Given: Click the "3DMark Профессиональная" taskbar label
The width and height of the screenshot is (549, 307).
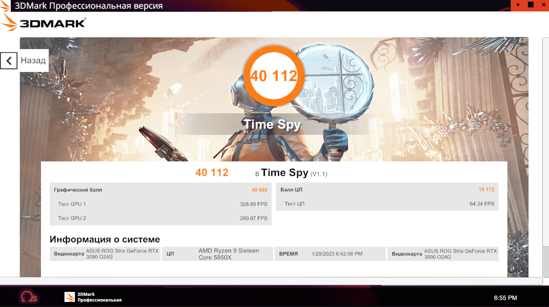Looking at the screenshot, I should (99, 297).
